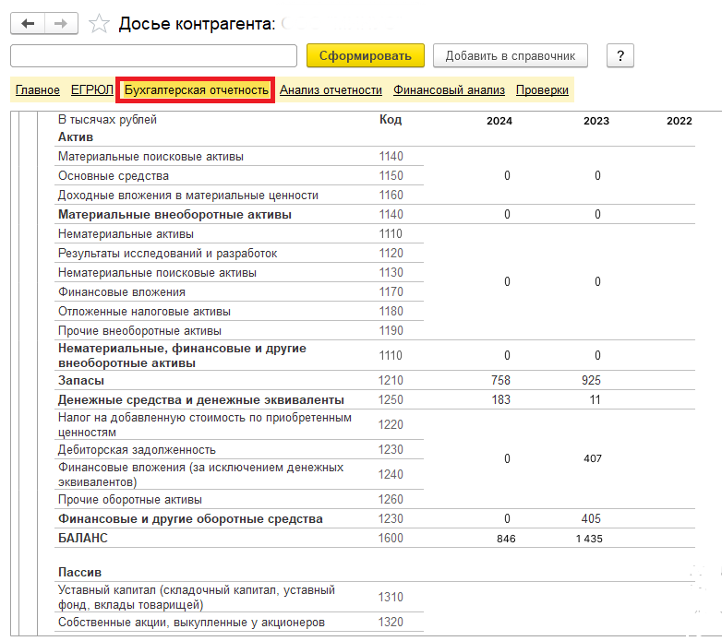This screenshot has width=722, height=641.
Task: Click code 1600 in the БАЛАНС row
Action: pos(391,538)
